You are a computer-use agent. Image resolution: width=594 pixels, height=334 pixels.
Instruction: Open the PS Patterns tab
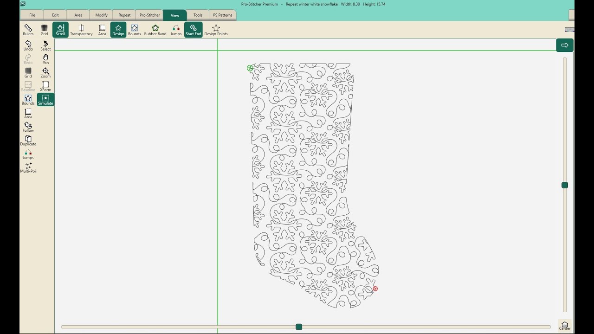223,15
